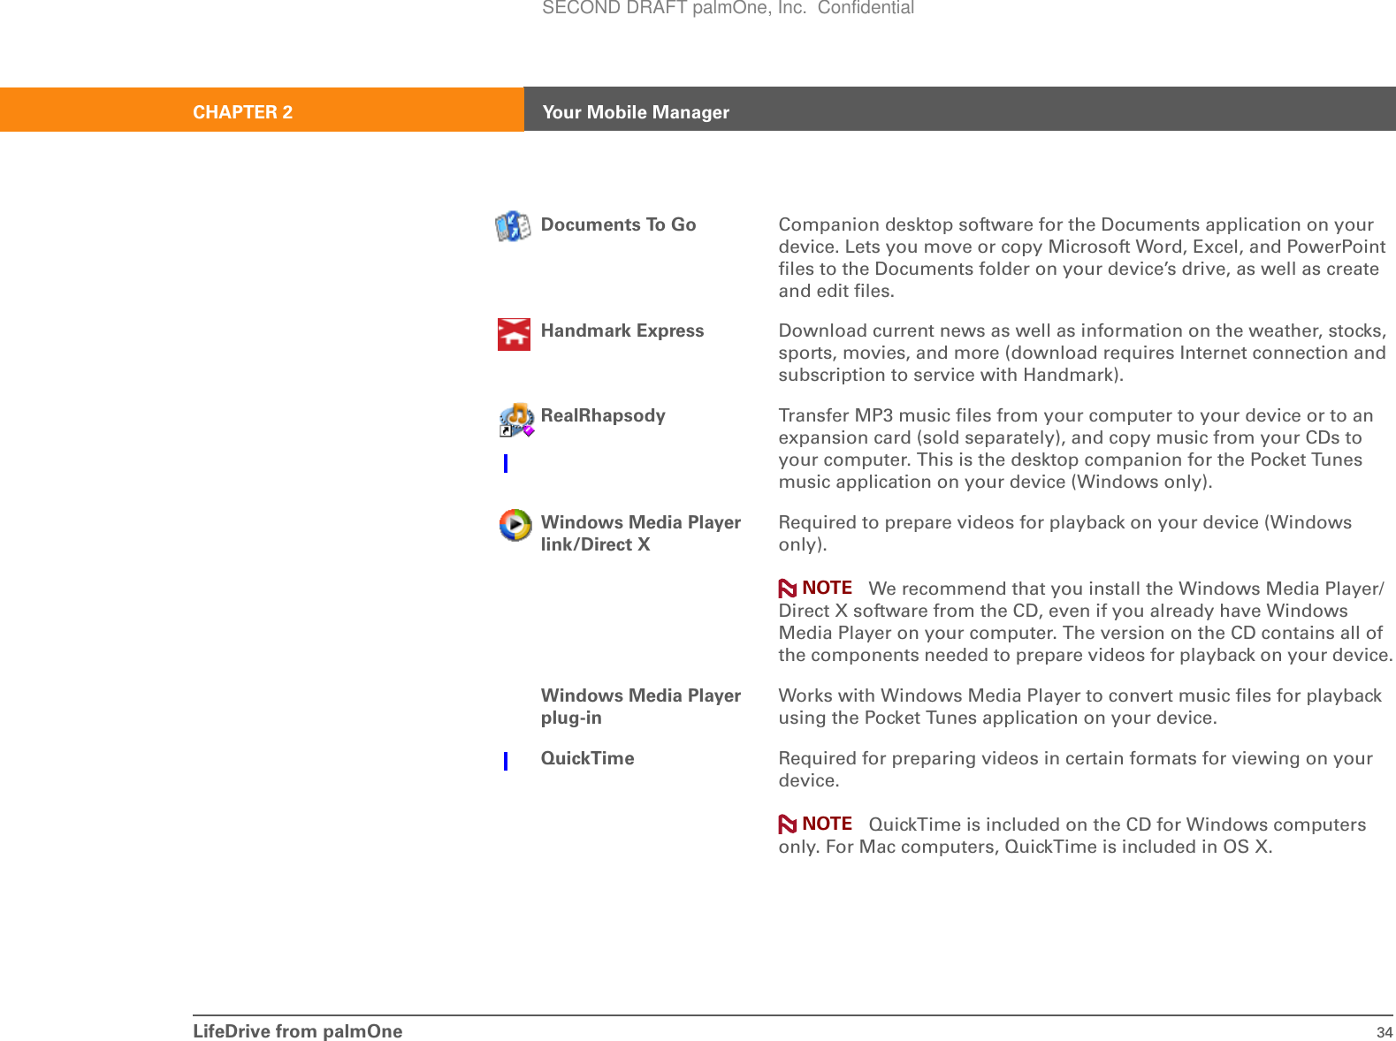The image size is (1396, 1041).
Task: Select the "Handmark Express" heading
Action: tap(622, 331)
